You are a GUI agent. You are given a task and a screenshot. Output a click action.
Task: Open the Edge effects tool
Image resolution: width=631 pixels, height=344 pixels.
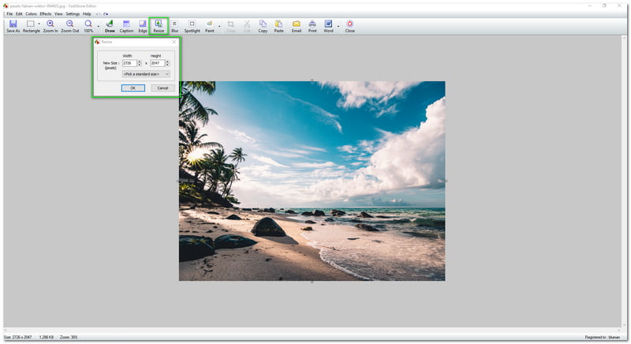pos(143,24)
